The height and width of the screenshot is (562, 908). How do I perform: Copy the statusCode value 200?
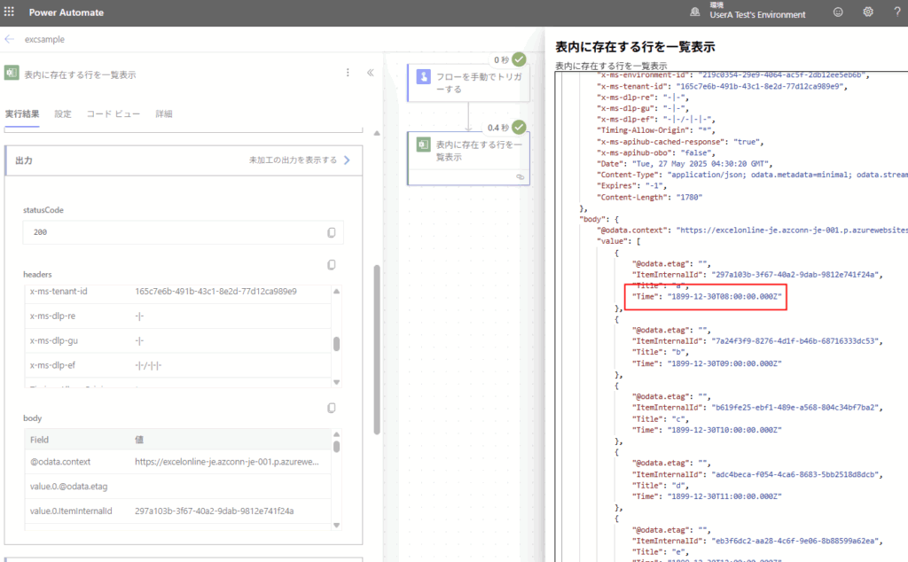pyautogui.click(x=331, y=232)
